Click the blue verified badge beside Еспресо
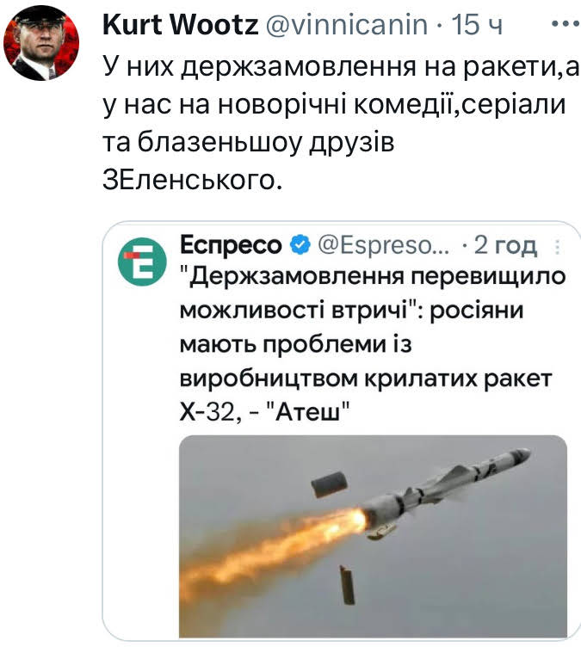 (300, 245)
